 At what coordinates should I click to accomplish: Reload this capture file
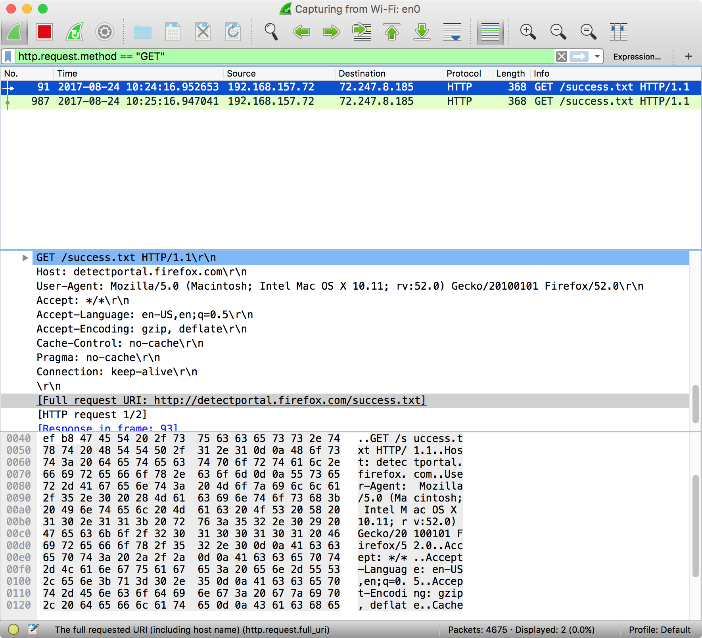point(233,32)
